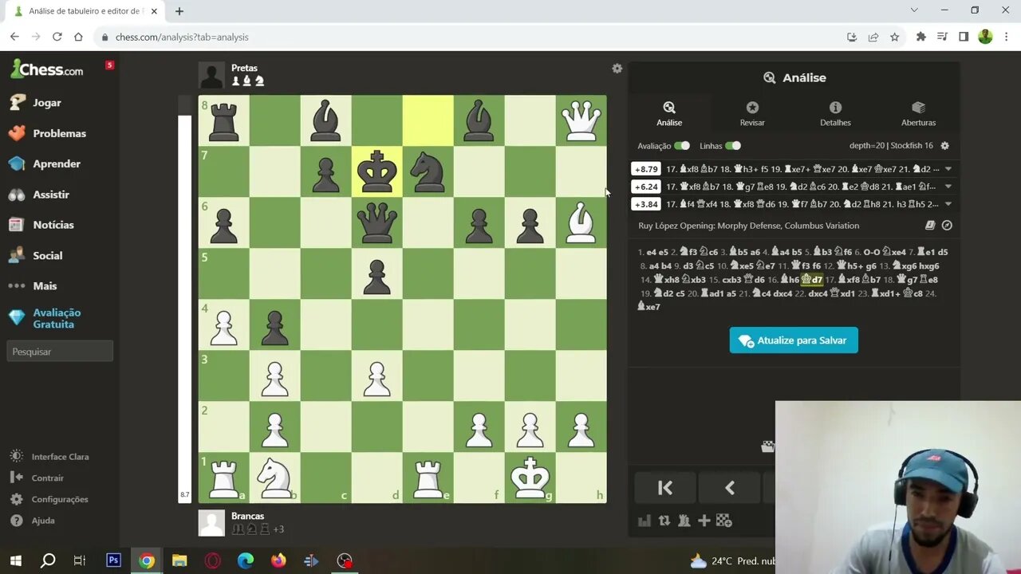Jump to move 1. e4 in move list
This screenshot has height=574, width=1021.
[x=652, y=252]
